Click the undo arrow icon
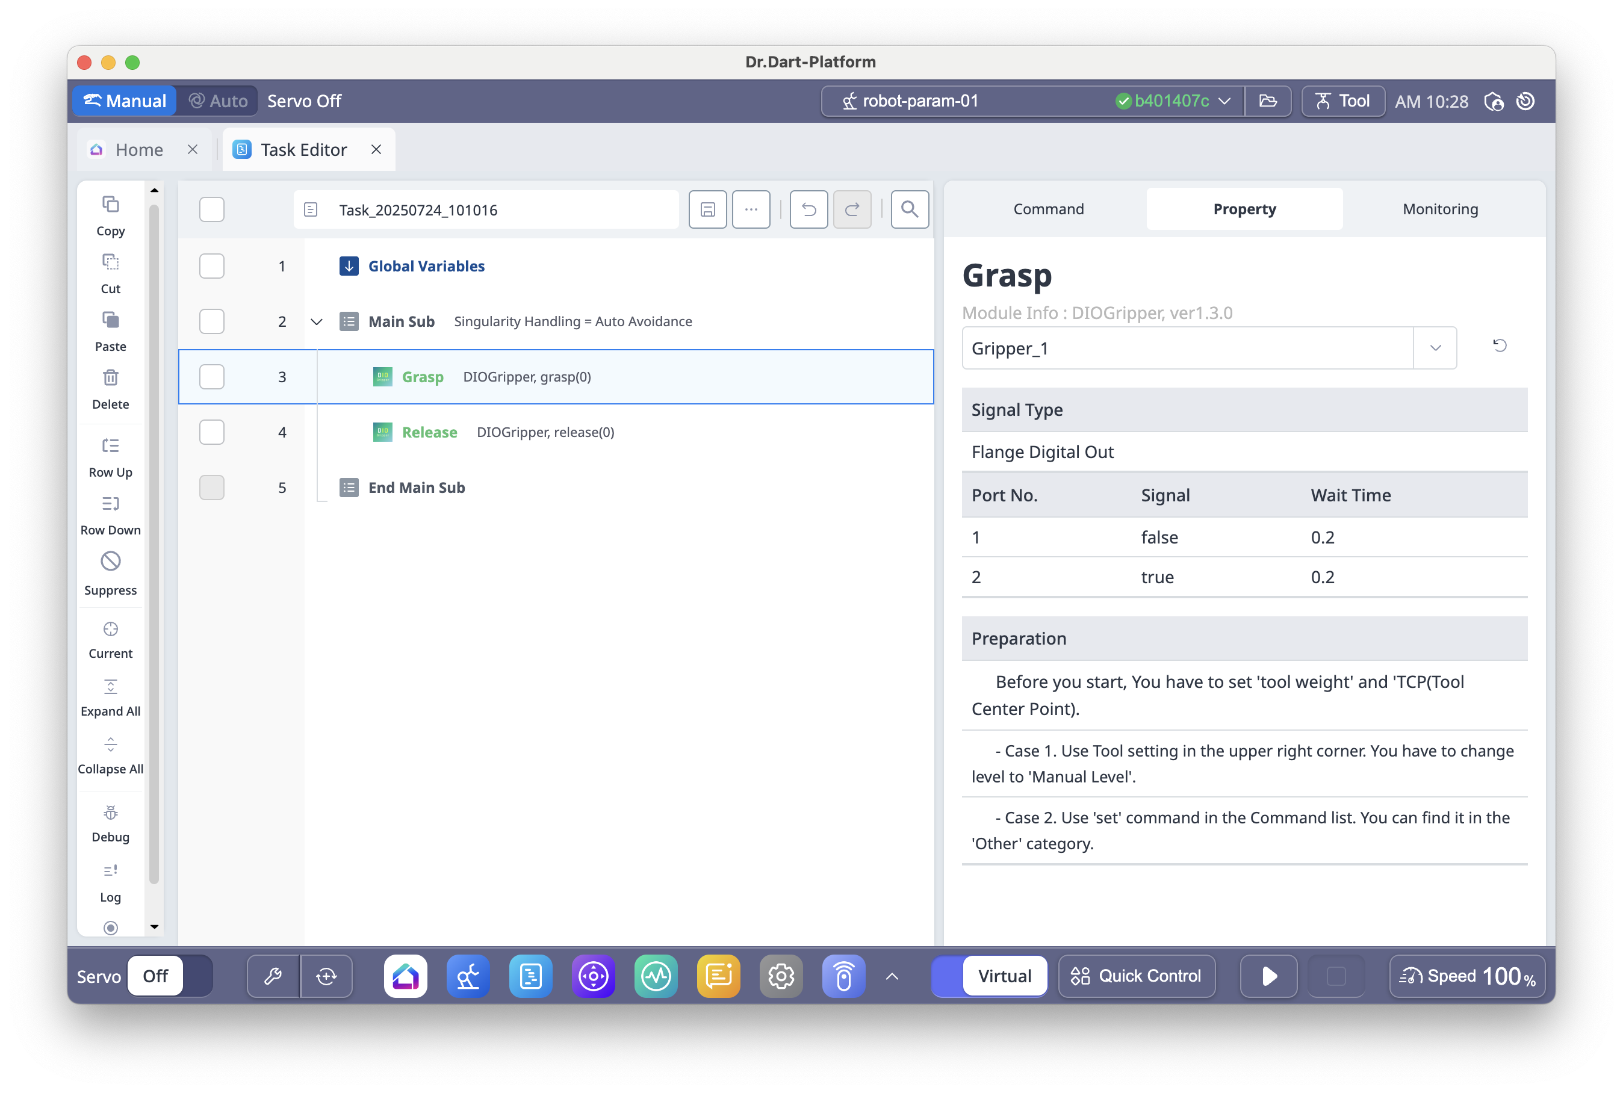 808,210
